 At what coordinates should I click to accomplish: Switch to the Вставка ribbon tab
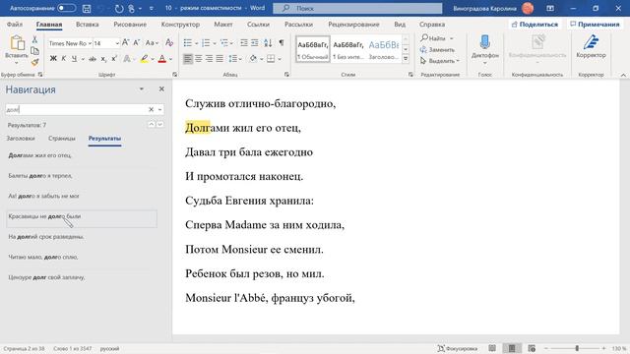point(88,25)
